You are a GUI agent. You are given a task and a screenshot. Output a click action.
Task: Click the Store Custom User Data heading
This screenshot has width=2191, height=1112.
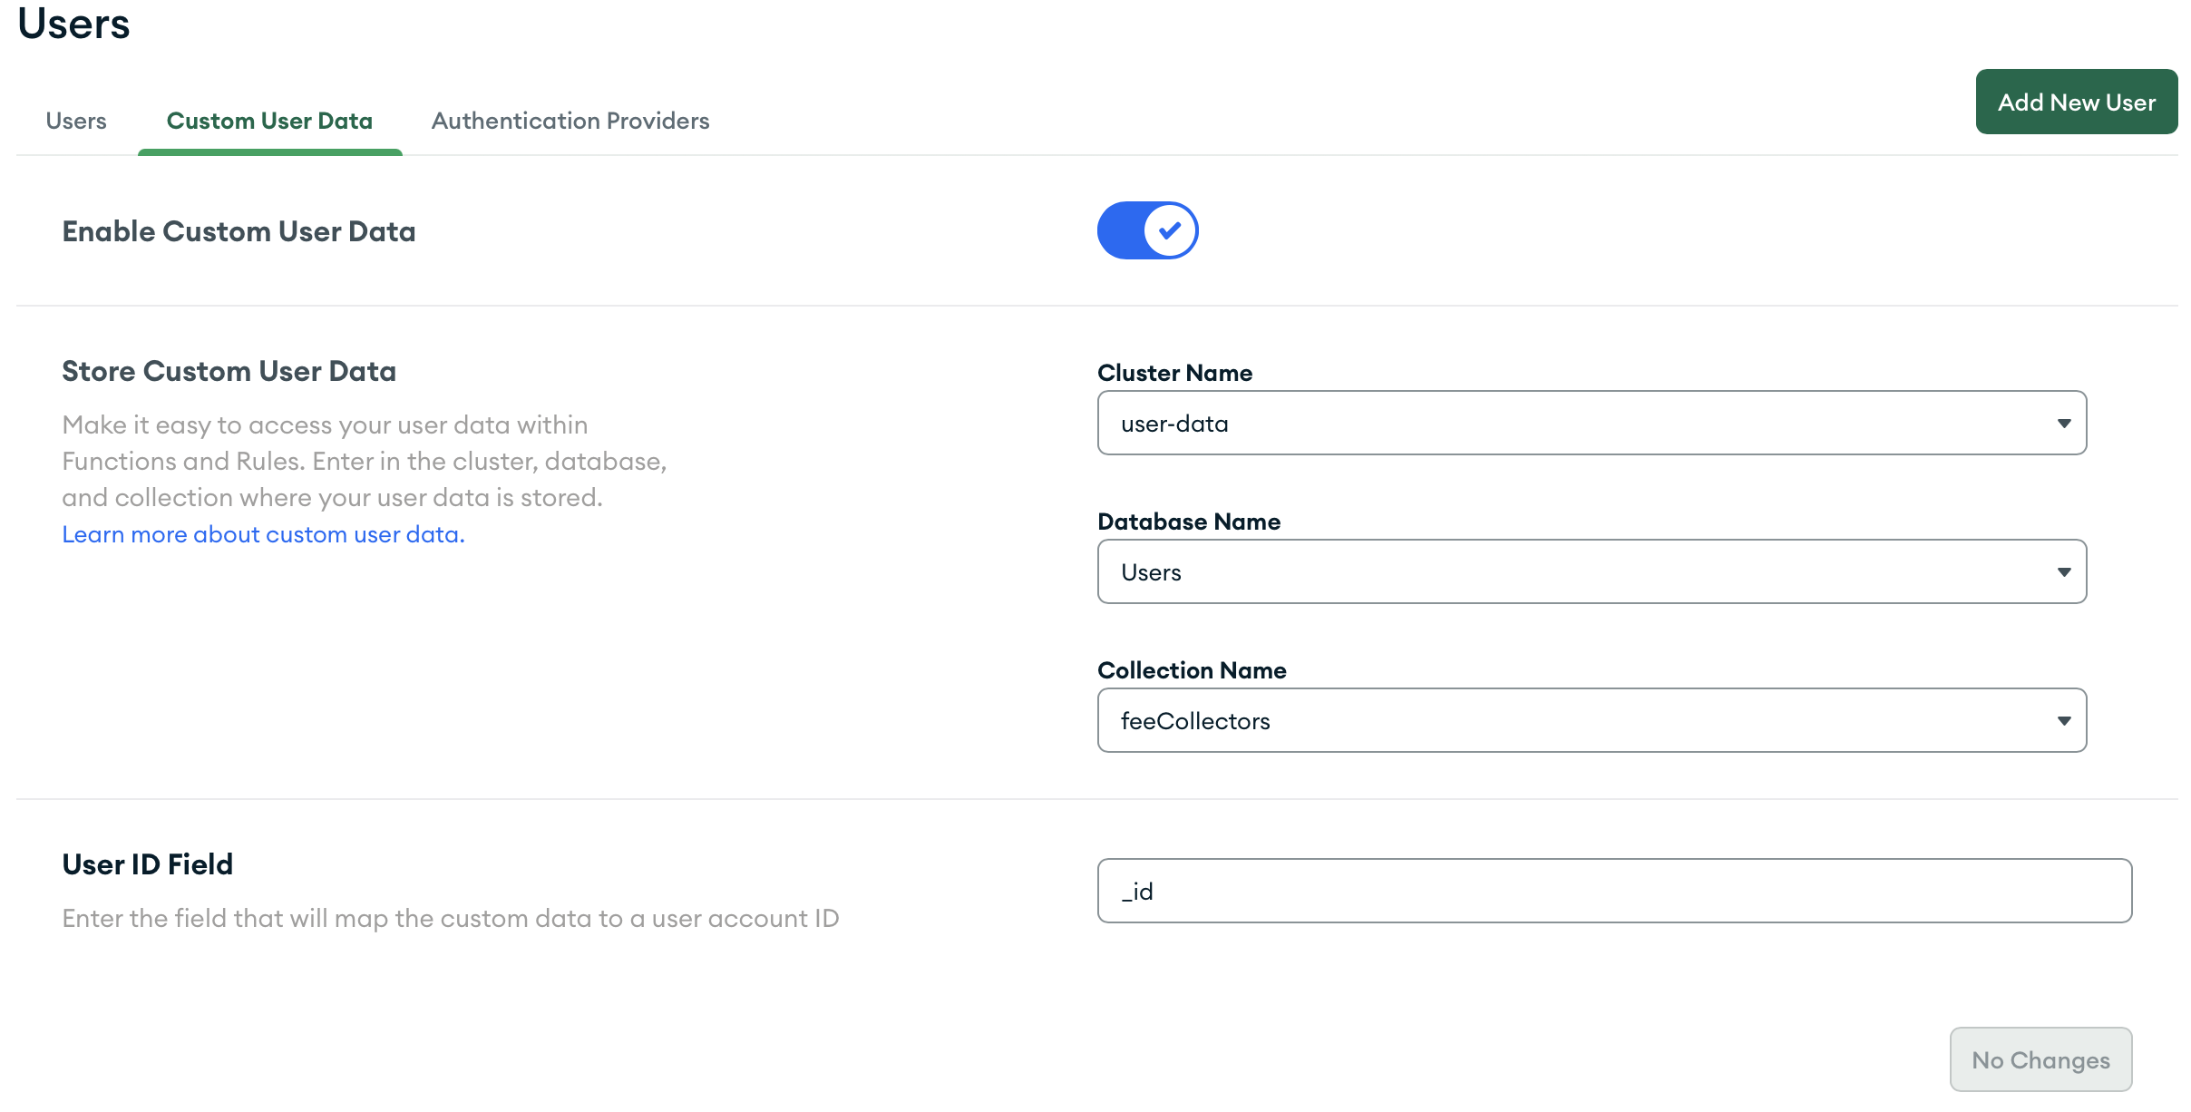[229, 371]
